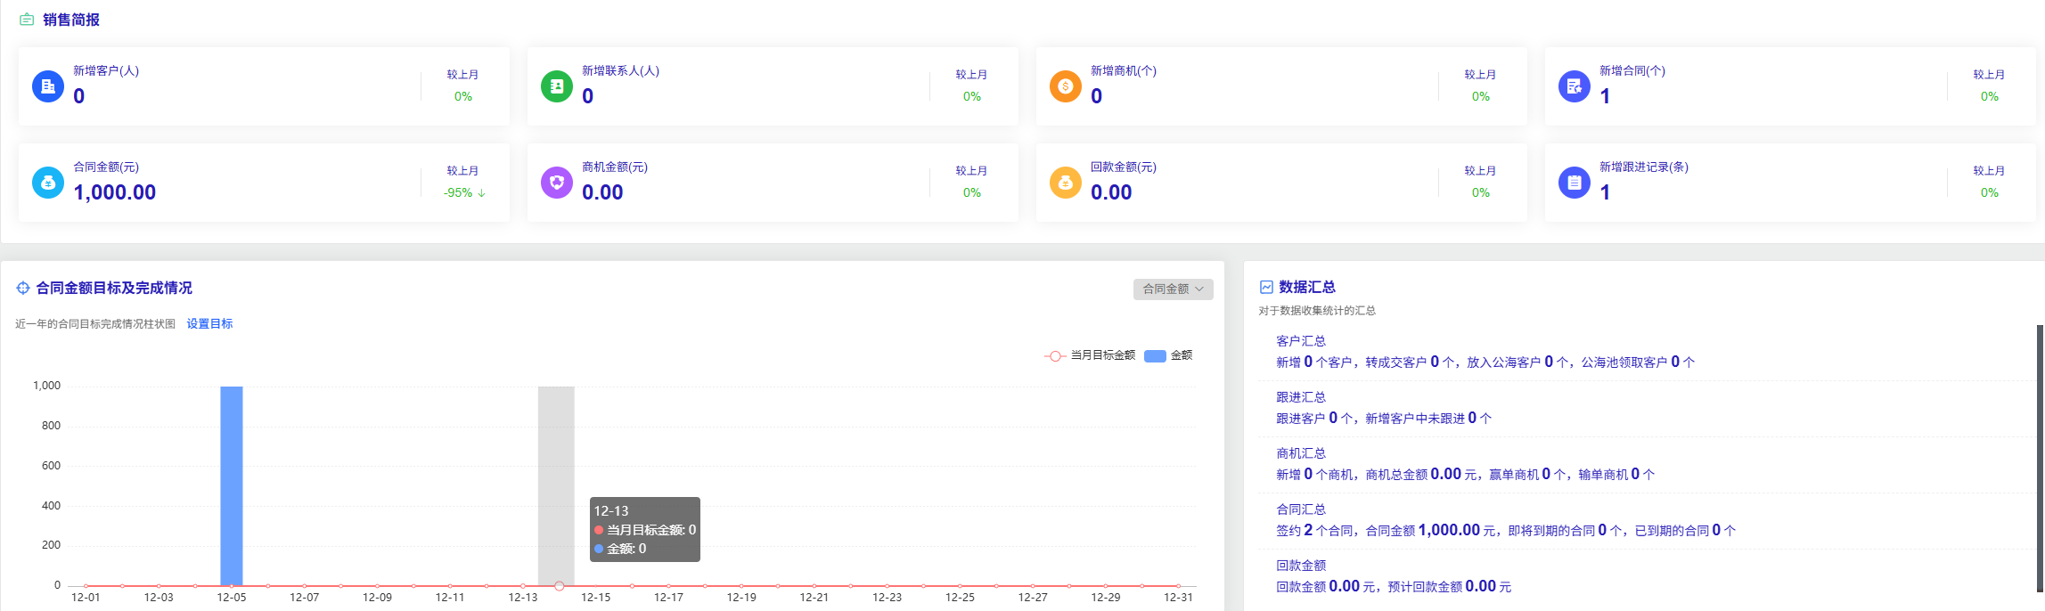Toggle the 金额 legend series
Viewport: 2045px width, 611px height.
(1168, 355)
